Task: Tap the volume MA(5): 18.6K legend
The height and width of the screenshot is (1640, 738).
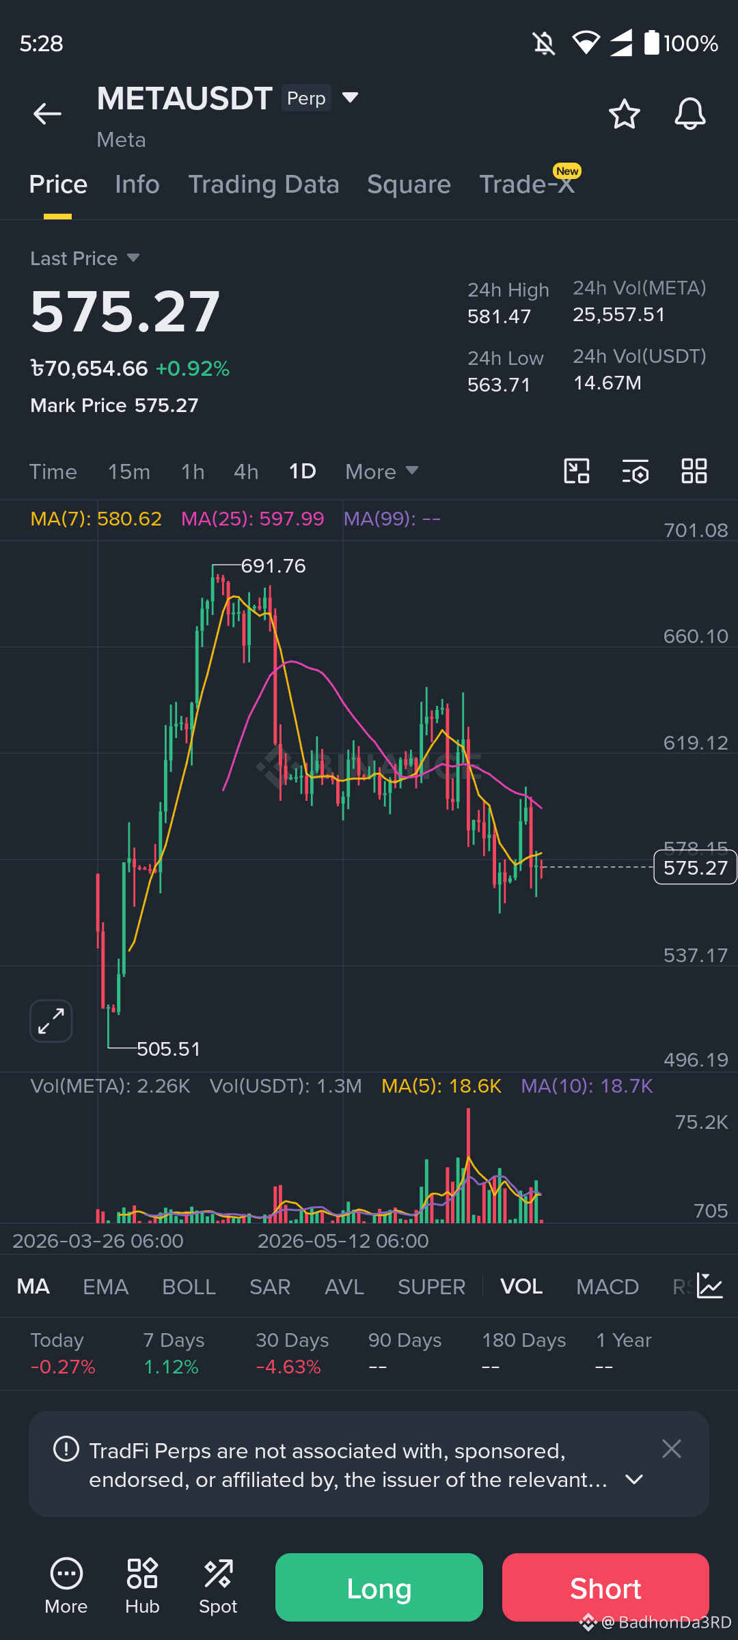Action: [x=441, y=1086]
